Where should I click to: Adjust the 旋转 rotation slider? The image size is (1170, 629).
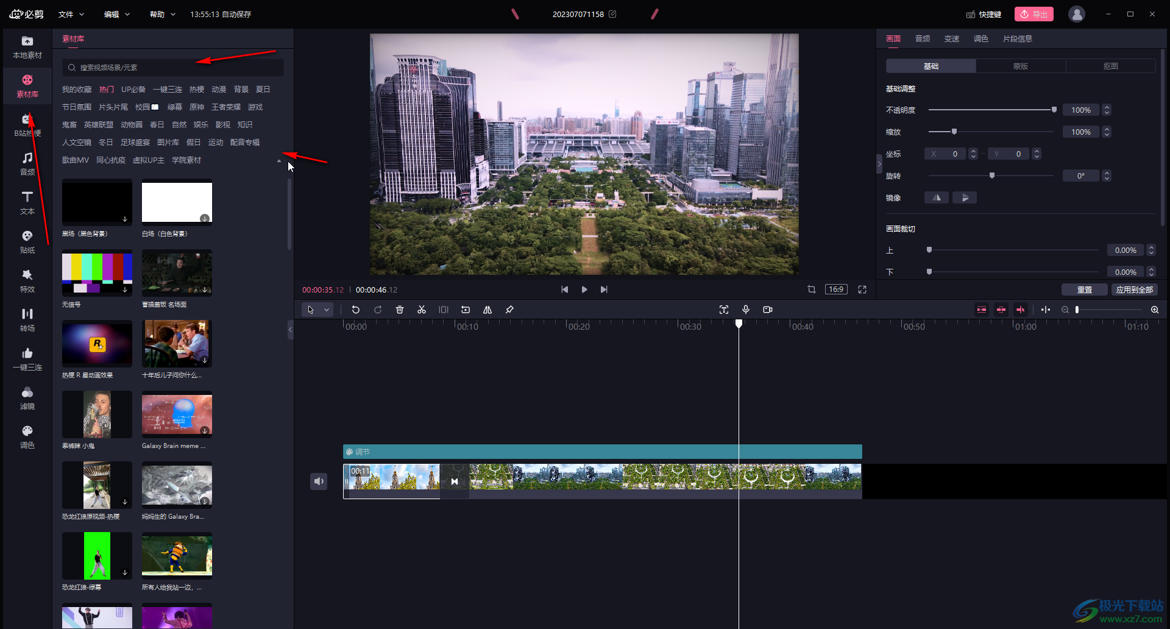coord(991,176)
